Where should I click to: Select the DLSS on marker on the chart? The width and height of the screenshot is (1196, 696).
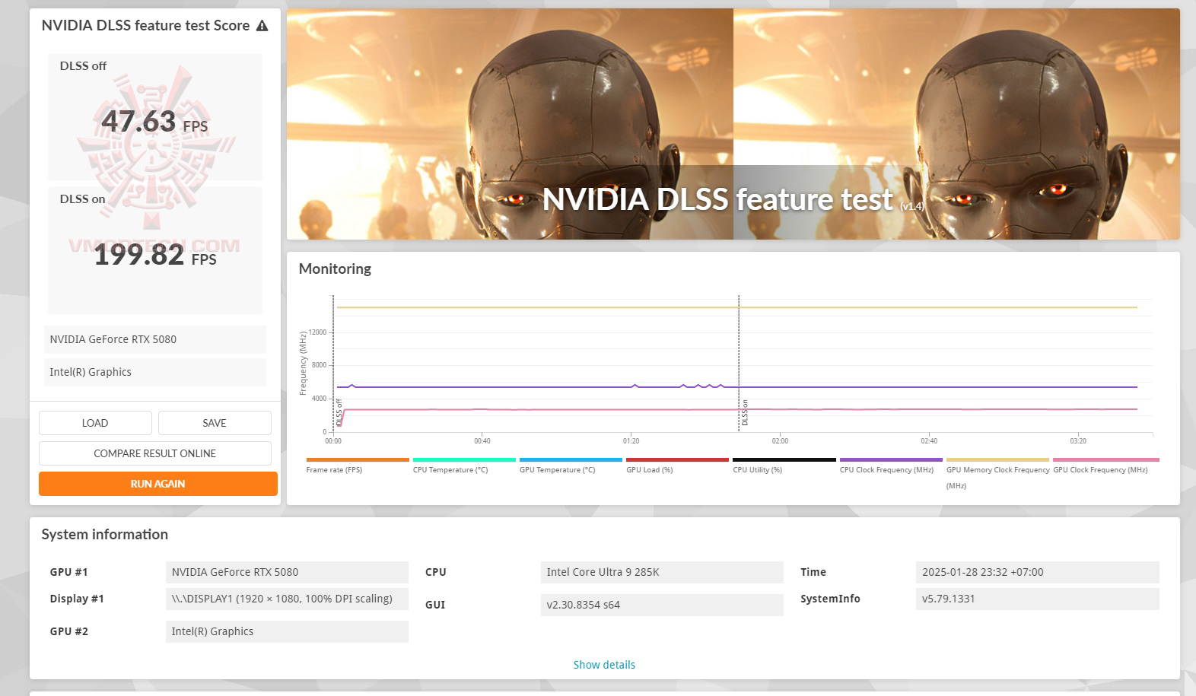(x=745, y=412)
